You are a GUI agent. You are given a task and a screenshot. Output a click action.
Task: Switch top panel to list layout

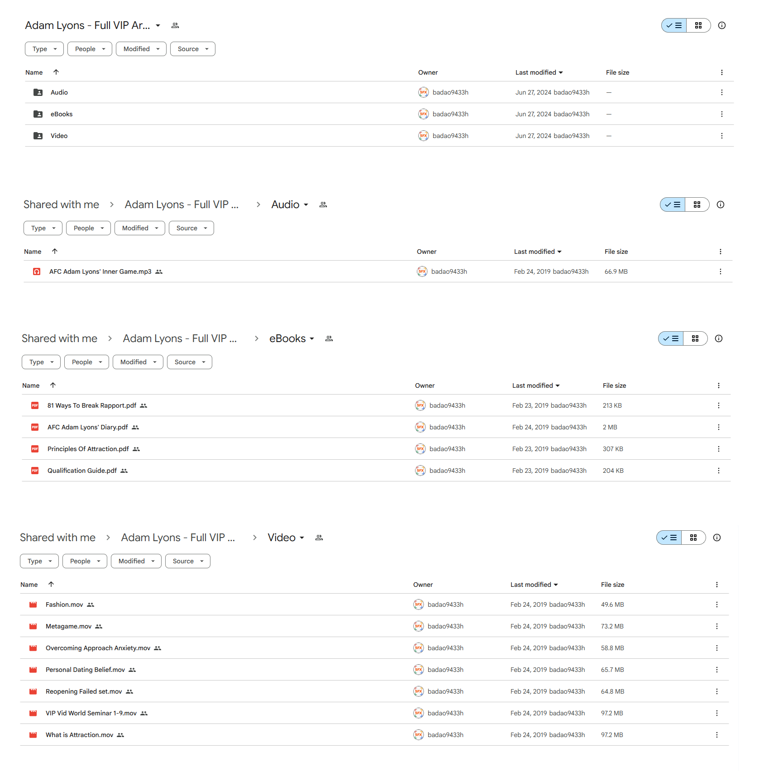click(x=674, y=25)
